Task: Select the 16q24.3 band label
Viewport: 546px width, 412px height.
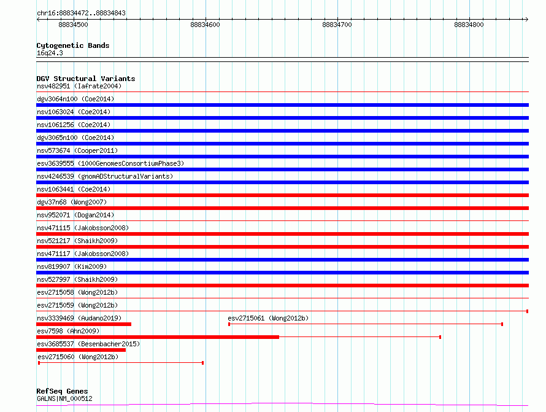Action: pos(50,53)
